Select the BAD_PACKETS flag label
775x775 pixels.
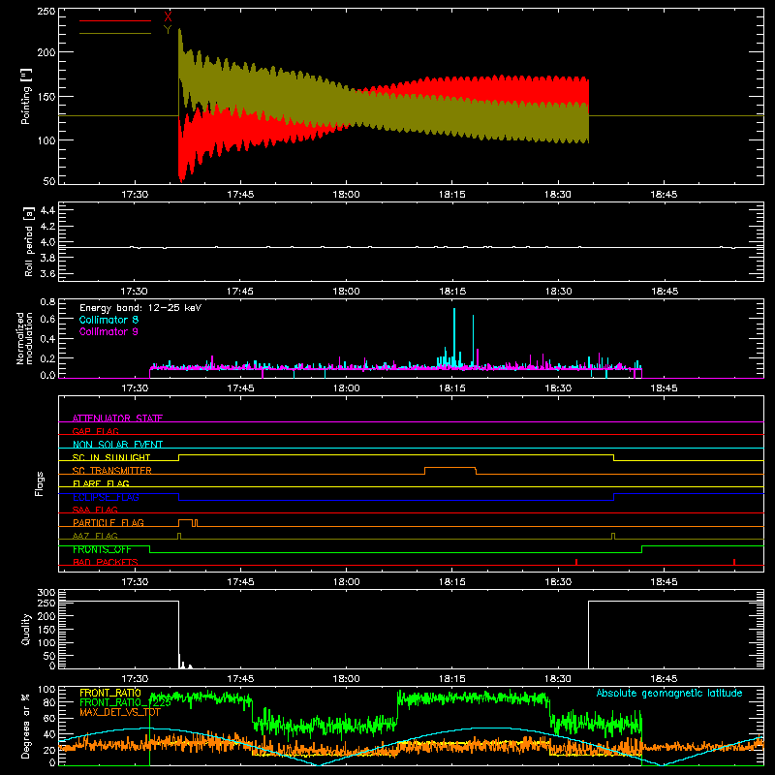click(x=106, y=562)
